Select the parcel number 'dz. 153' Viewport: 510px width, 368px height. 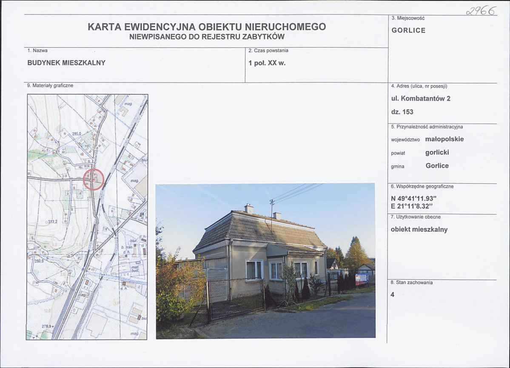(x=402, y=112)
